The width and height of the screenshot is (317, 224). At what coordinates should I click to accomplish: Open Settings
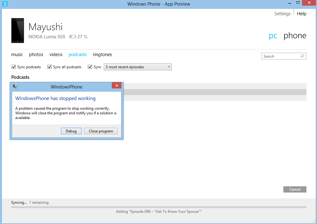coord(282,14)
